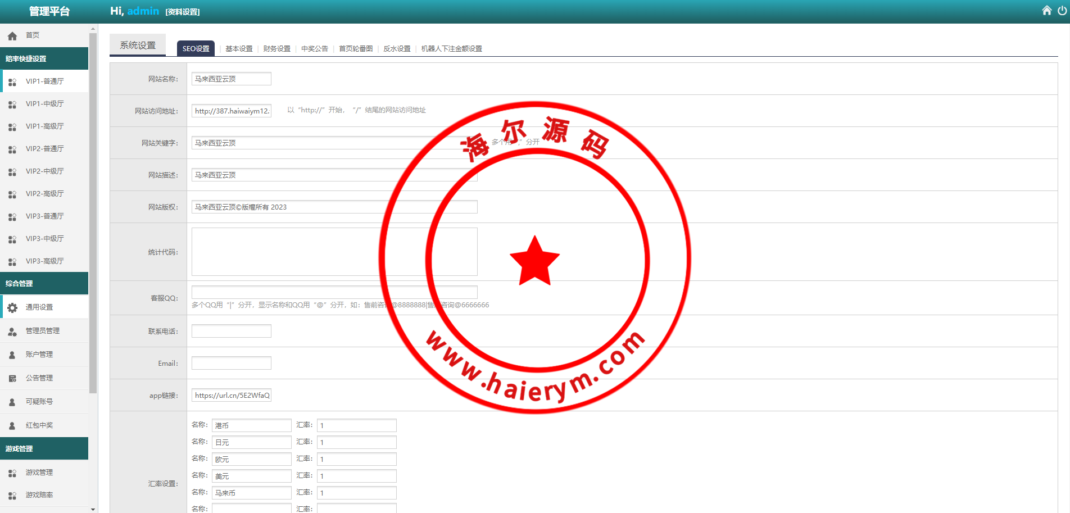Focus the 统计代码 text area
The height and width of the screenshot is (513, 1070).
pos(334,252)
